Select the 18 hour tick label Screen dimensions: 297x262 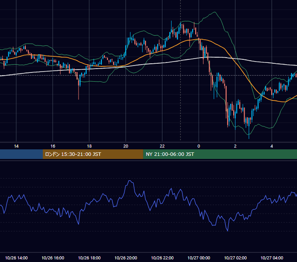(89, 146)
